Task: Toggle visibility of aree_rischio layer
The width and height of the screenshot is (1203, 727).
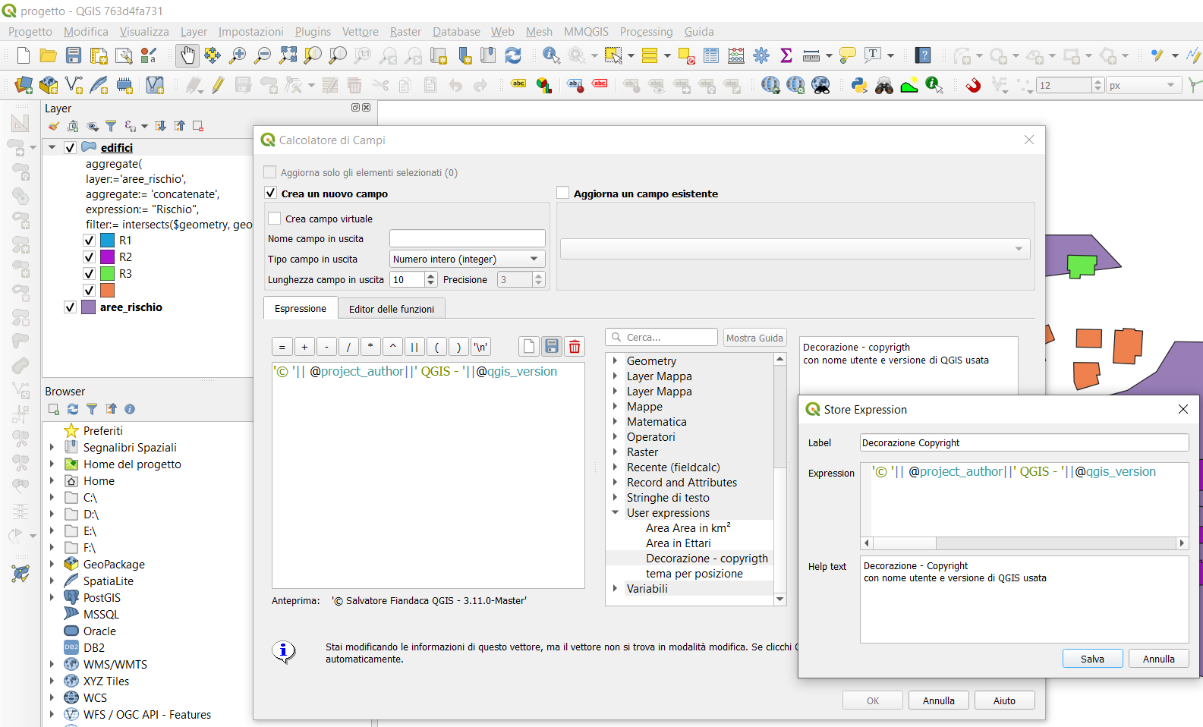Action: point(71,307)
